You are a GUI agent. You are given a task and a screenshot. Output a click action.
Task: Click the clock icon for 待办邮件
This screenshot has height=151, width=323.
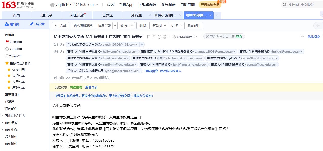tap(7, 49)
